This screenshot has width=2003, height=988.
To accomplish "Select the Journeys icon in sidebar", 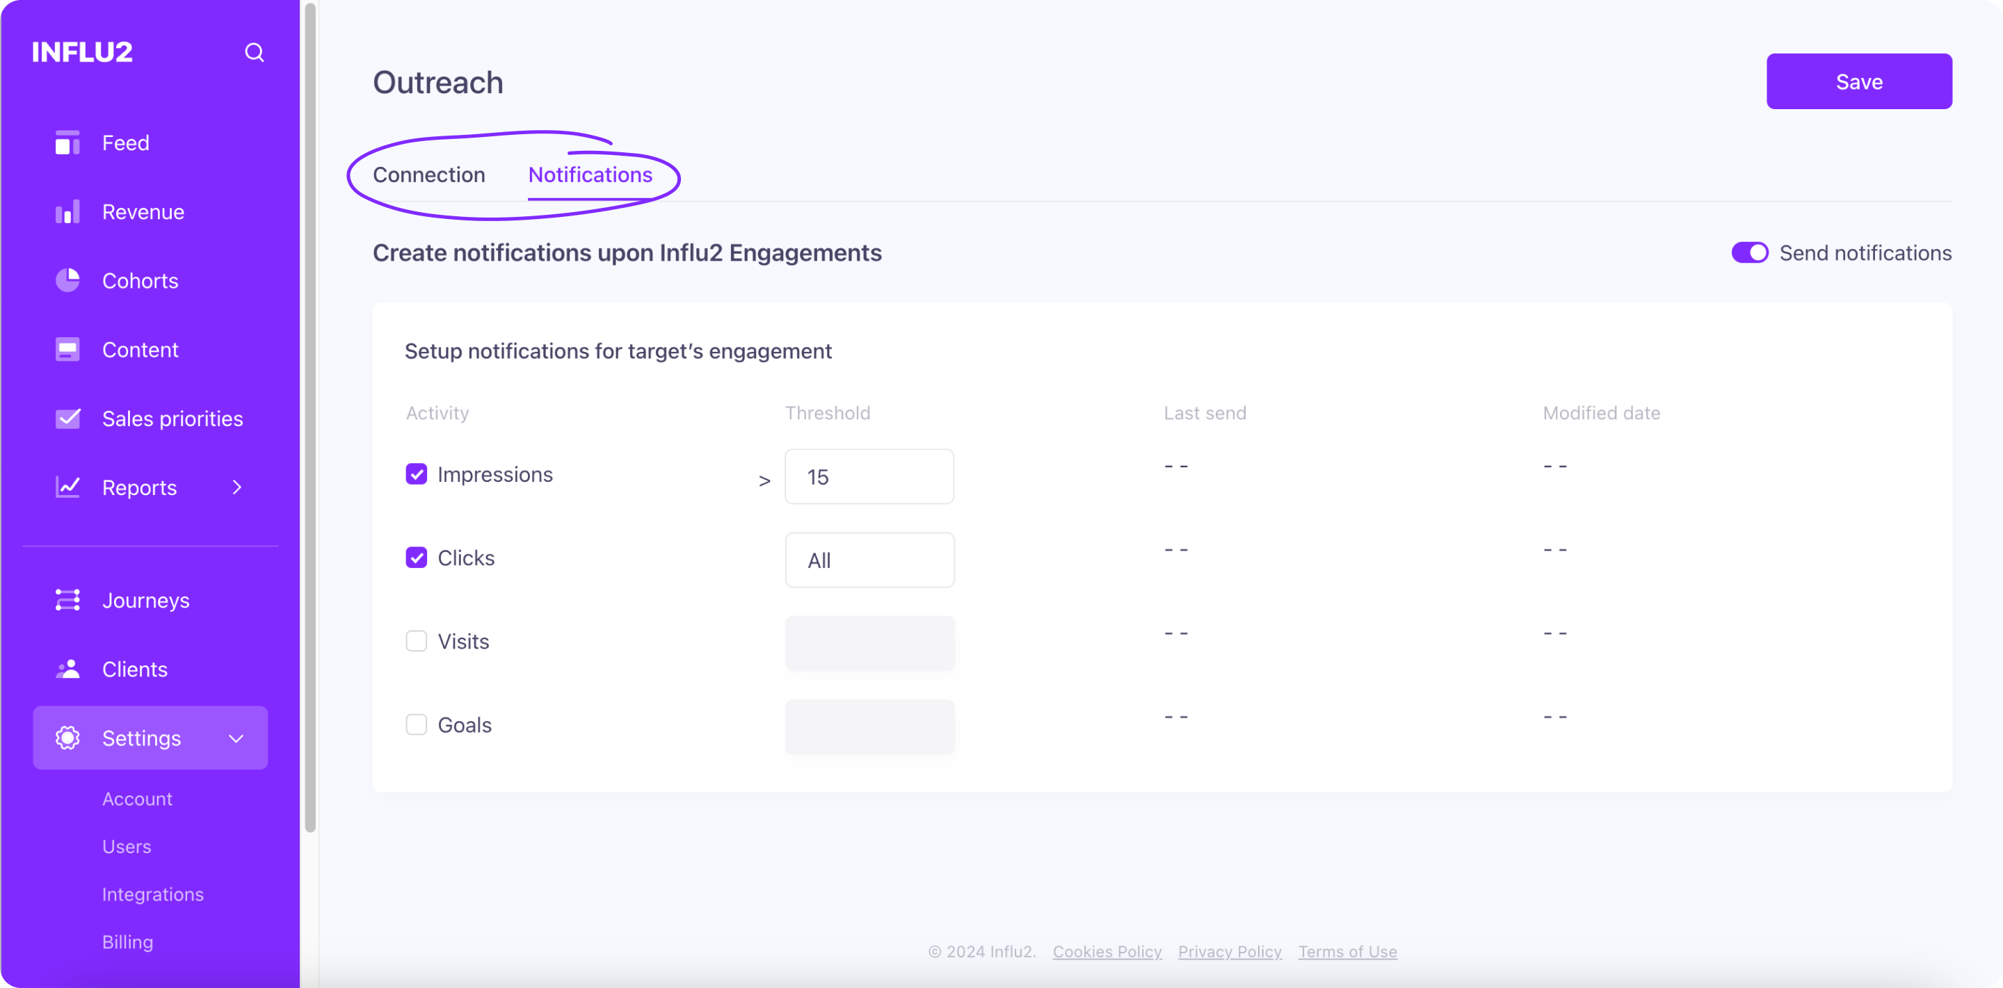I will pos(67,600).
